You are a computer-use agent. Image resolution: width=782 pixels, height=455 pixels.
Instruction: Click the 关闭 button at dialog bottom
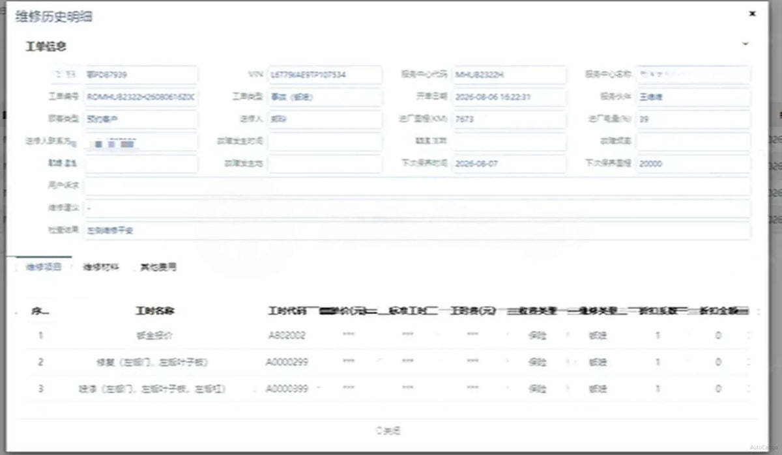coord(388,430)
